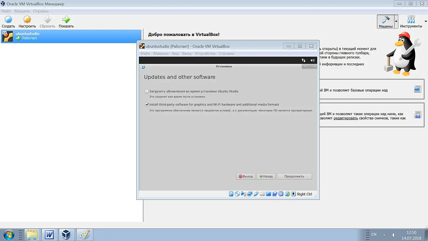
Task: Show hidden system tray icons
Action: pos(384,235)
